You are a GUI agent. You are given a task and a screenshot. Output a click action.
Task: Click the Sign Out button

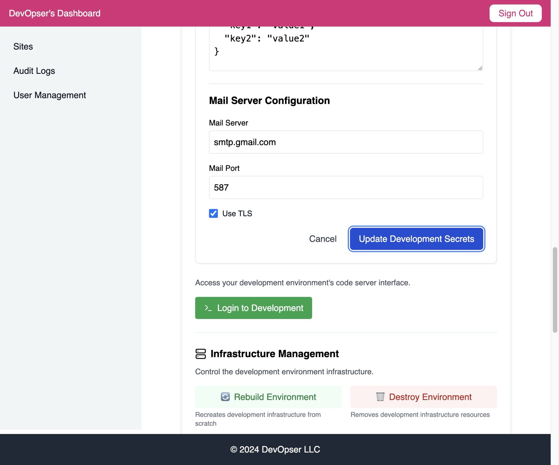[x=515, y=13]
